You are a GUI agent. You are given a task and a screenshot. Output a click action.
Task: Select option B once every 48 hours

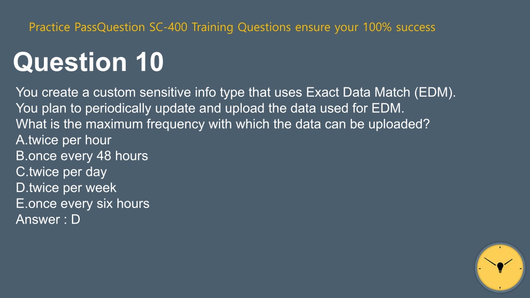pyautogui.click(x=82, y=156)
